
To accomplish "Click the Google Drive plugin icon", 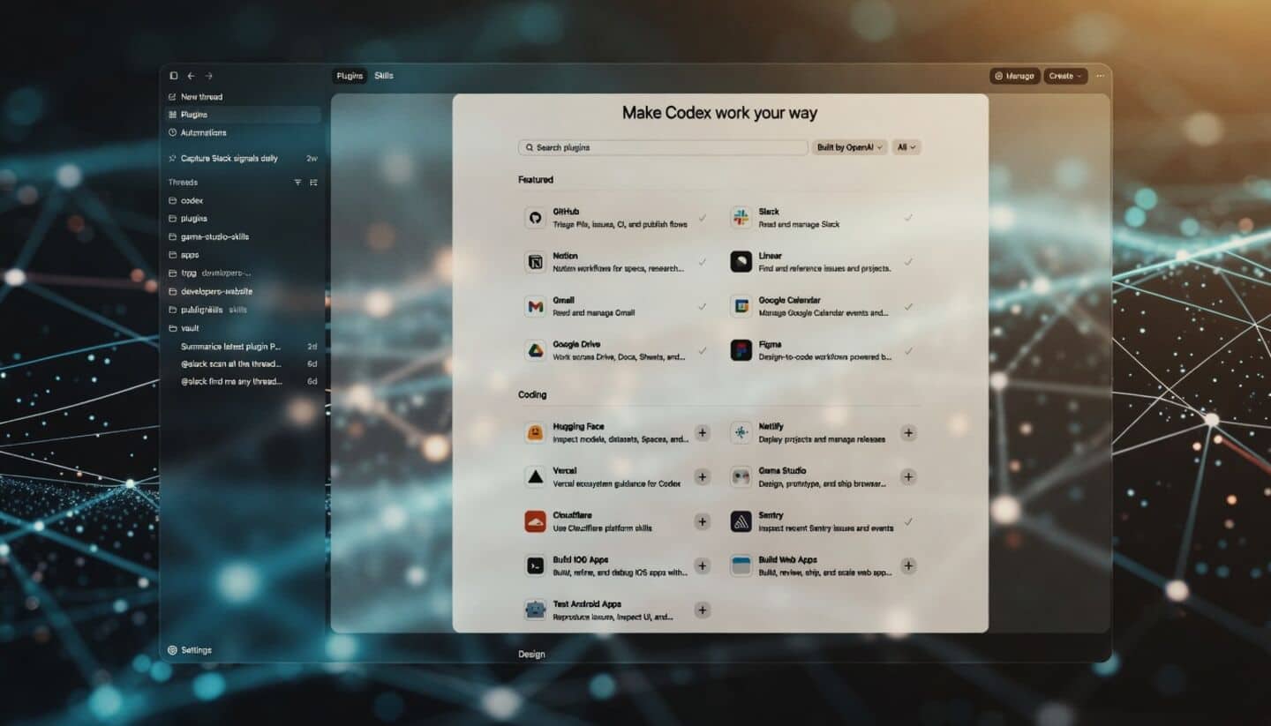I will coord(535,350).
